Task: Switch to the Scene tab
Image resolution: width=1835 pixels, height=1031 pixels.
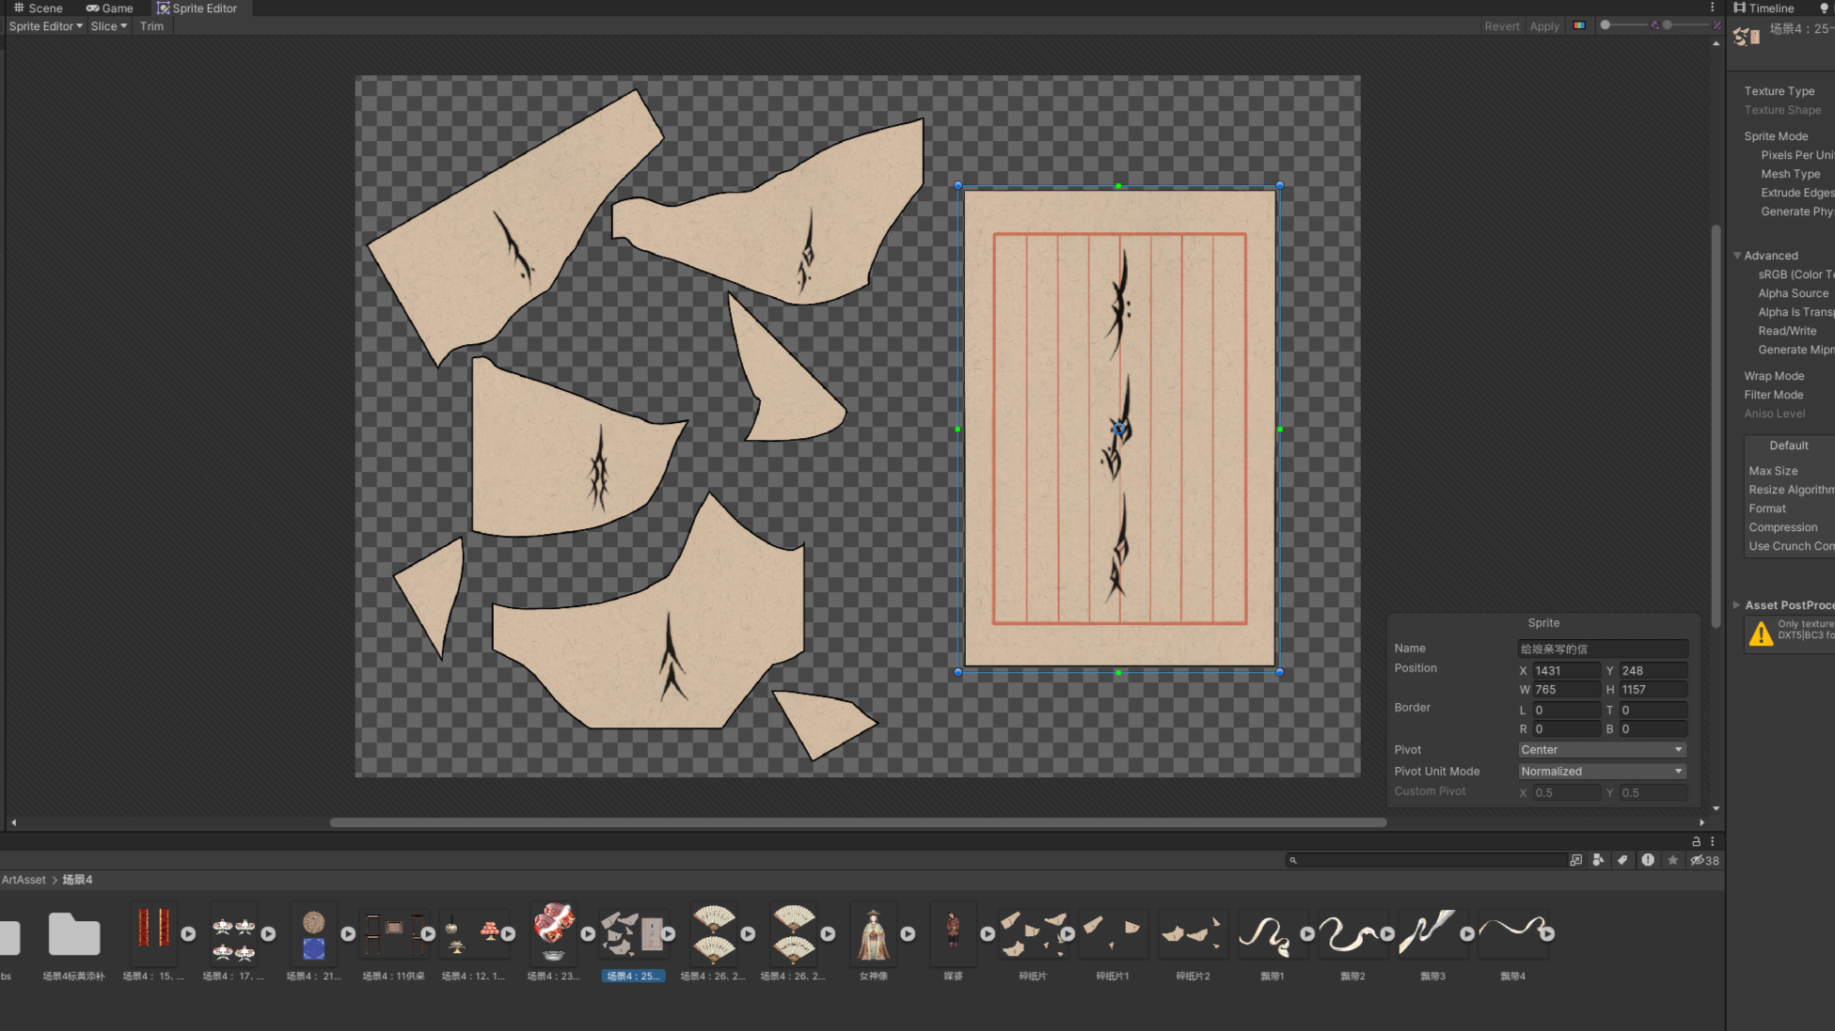Action: point(38,8)
